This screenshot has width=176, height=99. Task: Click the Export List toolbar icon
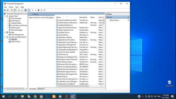[x=21, y=10]
